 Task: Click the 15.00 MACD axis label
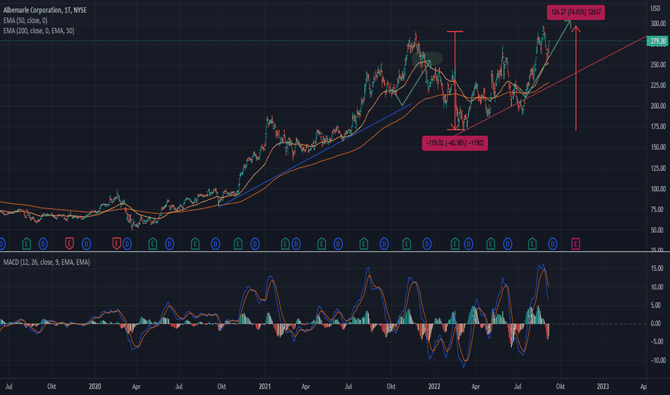click(x=657, y=268)
